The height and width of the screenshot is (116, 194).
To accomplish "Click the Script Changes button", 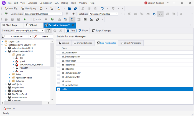I will (x=101, y=31).
